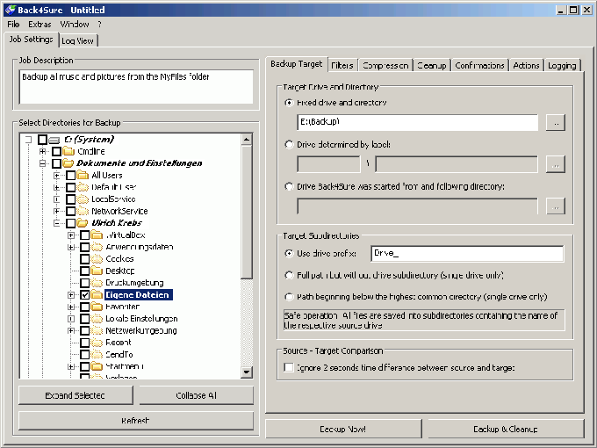This screenshot has height=448, width=597.
Task: Click the Eigene Dateien folder icon
Action: click(x=97, y=295)
